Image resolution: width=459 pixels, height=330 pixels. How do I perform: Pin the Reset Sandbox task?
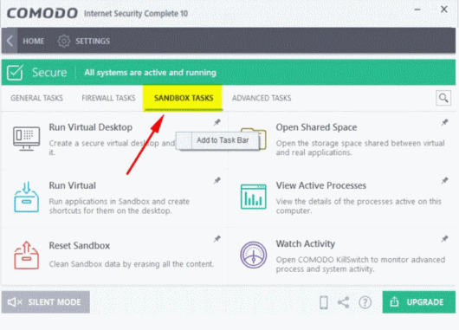coord(217,239)
